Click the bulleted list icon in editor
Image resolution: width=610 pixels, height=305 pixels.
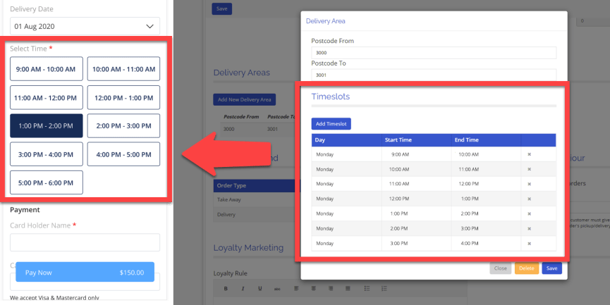(x=367, y=288)
